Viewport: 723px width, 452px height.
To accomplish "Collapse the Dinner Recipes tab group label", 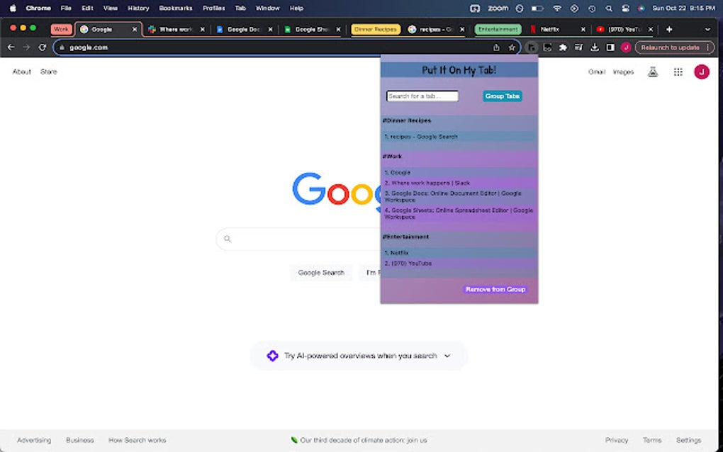I will point(376,29).
